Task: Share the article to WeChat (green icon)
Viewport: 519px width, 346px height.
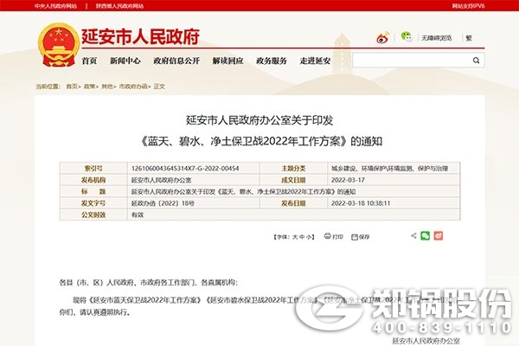Action: tap(425, 235)
